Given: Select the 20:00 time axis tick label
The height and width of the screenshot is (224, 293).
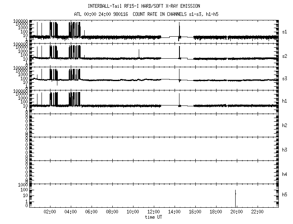Looking at the screenshot, I should click(x=236, y=212).
